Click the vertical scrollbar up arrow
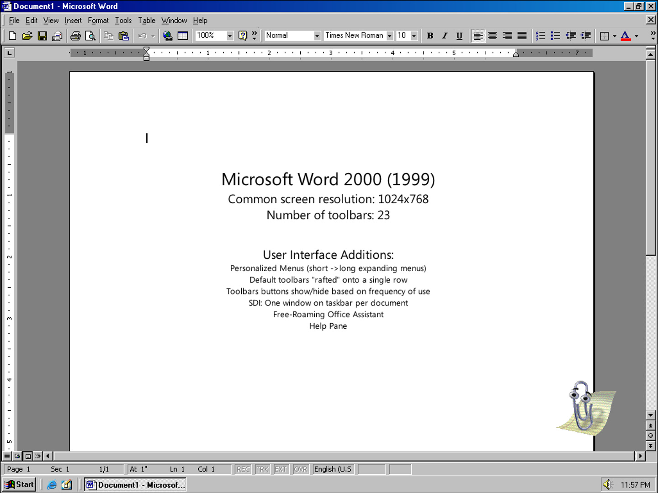The image size is (658, 493). 651,54
